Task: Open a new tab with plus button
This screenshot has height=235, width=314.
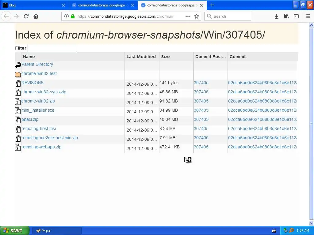Action: pyautogui.click(x=212, y=5)
